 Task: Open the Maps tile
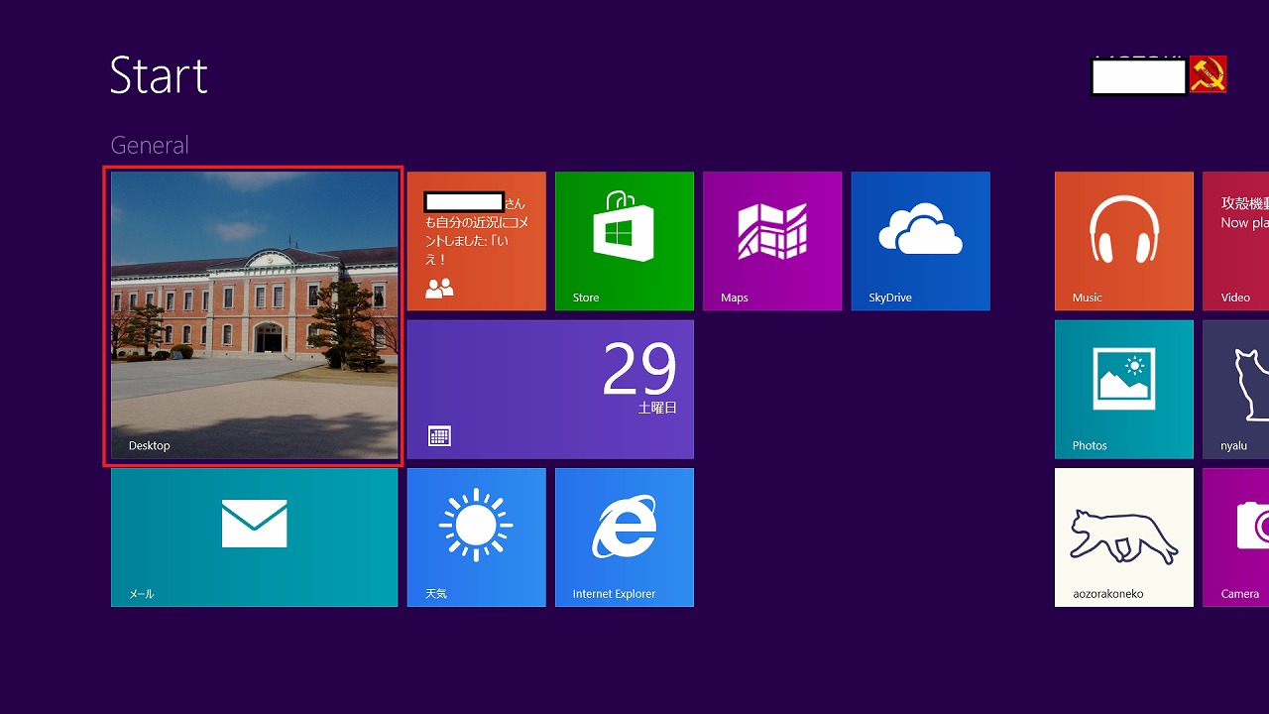[772, 241]
